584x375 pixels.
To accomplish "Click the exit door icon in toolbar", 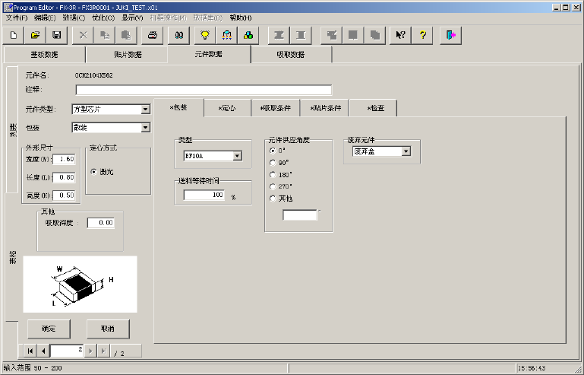I will click(451, 35).
